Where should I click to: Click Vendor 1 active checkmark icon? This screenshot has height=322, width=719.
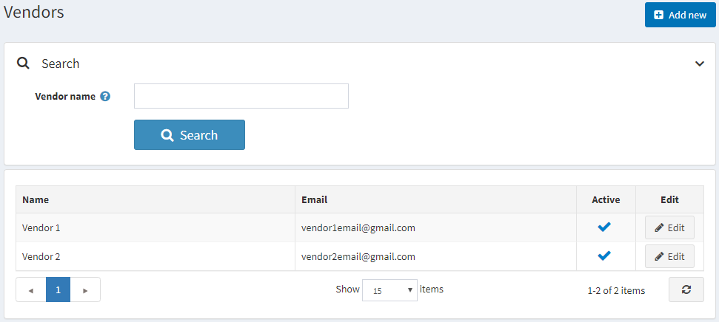tap(604, 227)
